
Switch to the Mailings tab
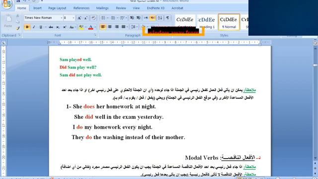(102, 8)
